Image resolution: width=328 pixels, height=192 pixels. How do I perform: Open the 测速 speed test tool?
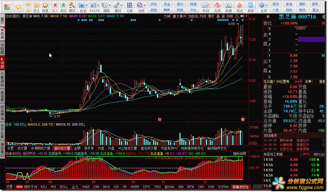45,7
